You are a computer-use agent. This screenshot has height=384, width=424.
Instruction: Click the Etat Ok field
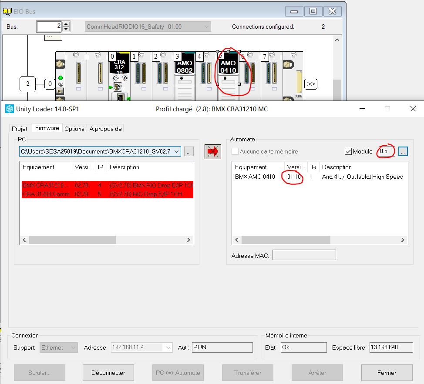(x=304, y=347)
